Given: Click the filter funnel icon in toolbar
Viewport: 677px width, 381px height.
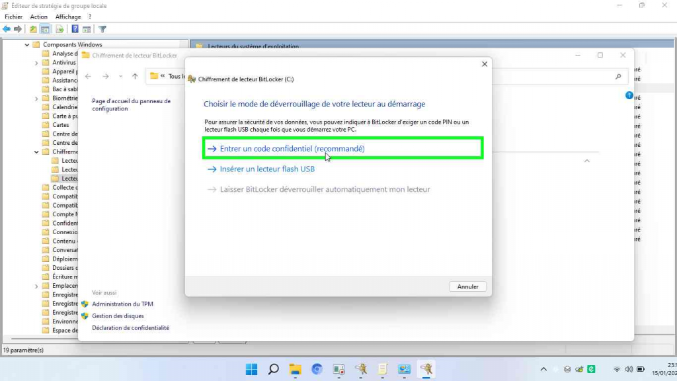Looking at the screenshot, I should point(102,29).
